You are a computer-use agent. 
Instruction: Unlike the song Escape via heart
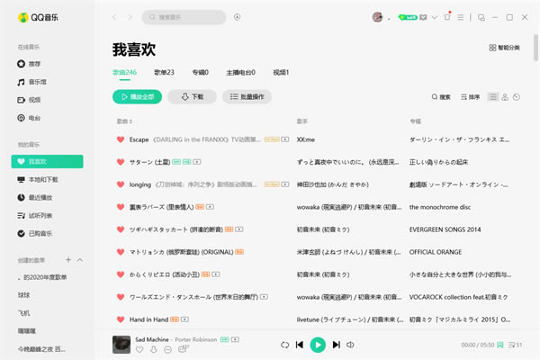(121, 139)
